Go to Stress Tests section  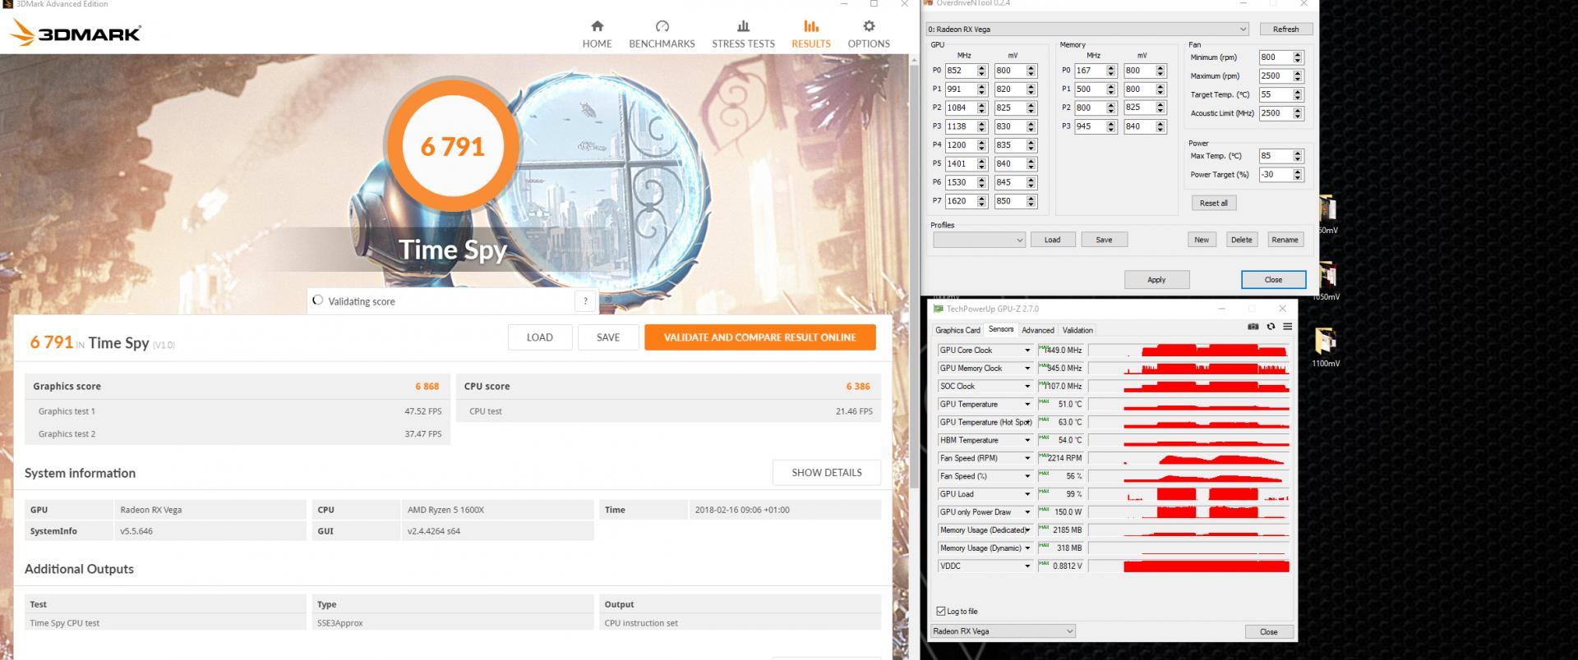pos(743,34)
